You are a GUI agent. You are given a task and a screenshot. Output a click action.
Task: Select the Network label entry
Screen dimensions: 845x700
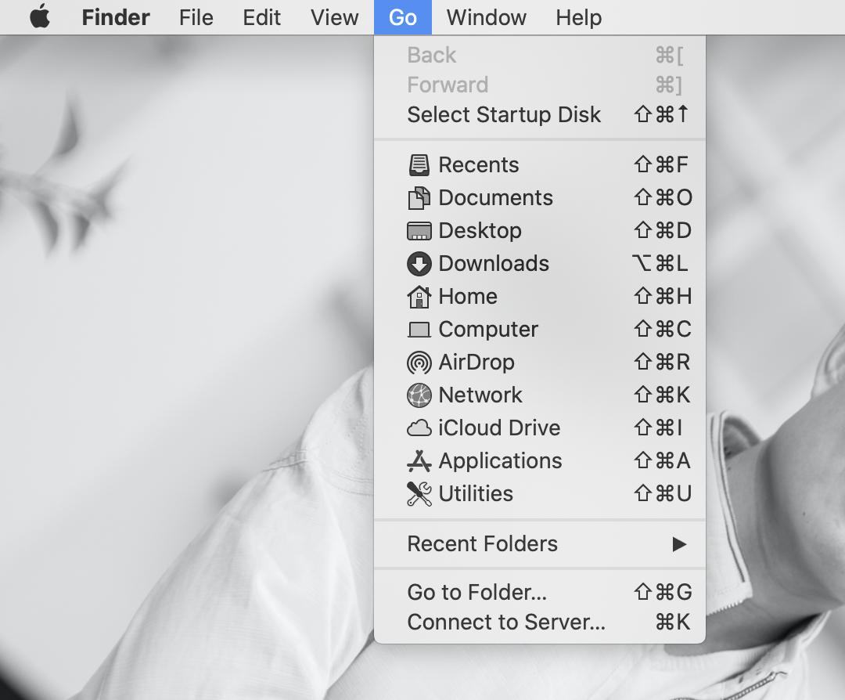tap(480, 395)
